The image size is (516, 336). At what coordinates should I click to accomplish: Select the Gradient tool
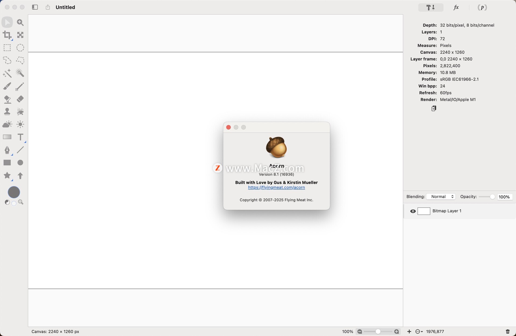7,137
